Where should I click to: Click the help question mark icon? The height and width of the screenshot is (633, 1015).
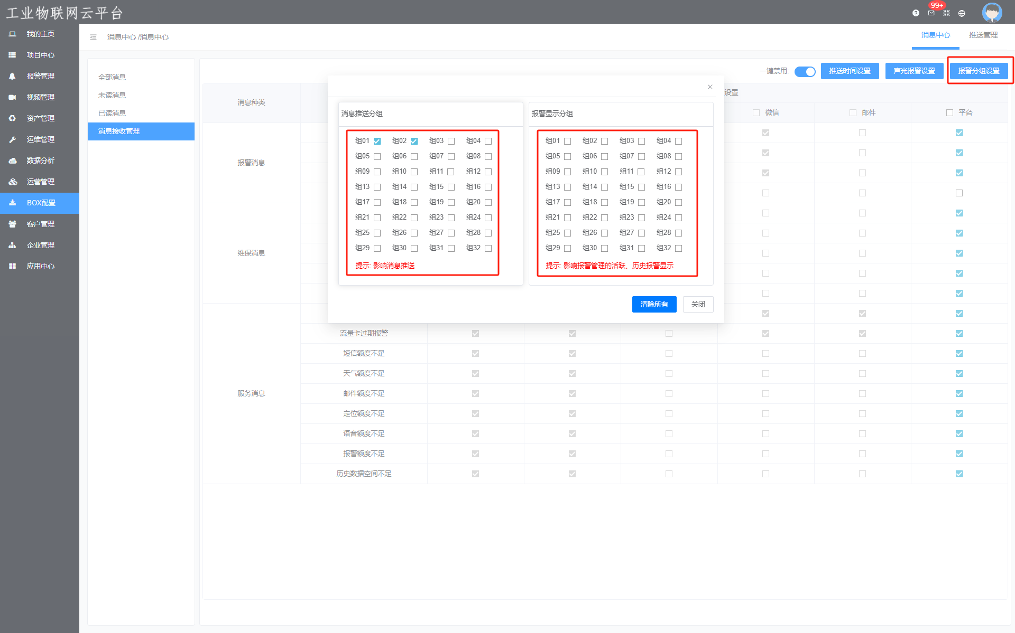click(x=916, y=13)
